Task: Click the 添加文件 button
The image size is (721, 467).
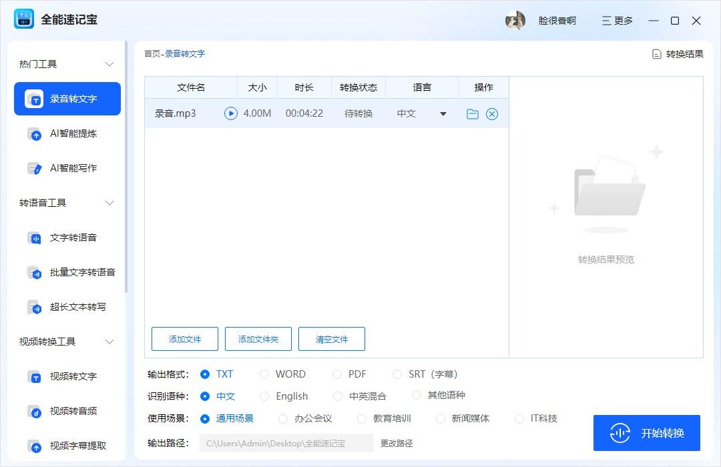Action: coord(185,339)
